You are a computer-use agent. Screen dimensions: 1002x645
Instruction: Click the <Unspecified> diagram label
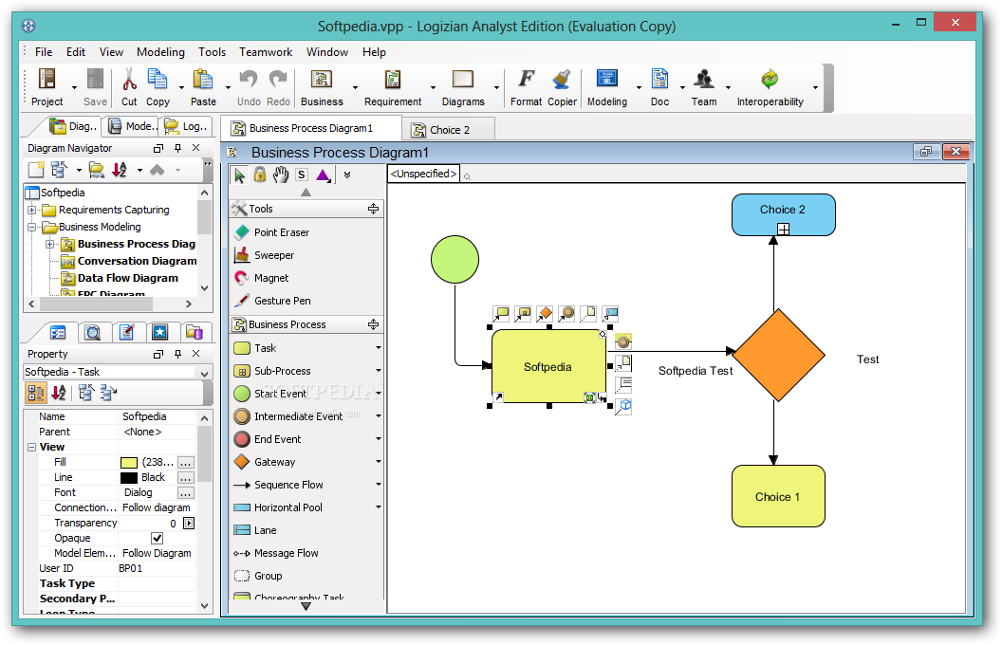click(x=423, y=174)
